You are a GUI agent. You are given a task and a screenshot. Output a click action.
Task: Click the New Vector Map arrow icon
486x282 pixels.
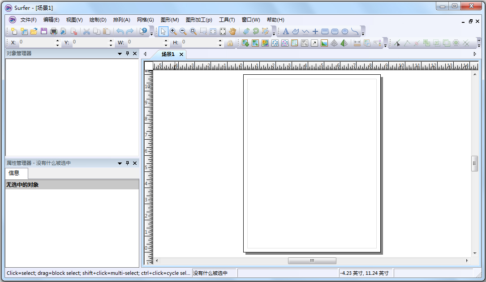point(314,43)
